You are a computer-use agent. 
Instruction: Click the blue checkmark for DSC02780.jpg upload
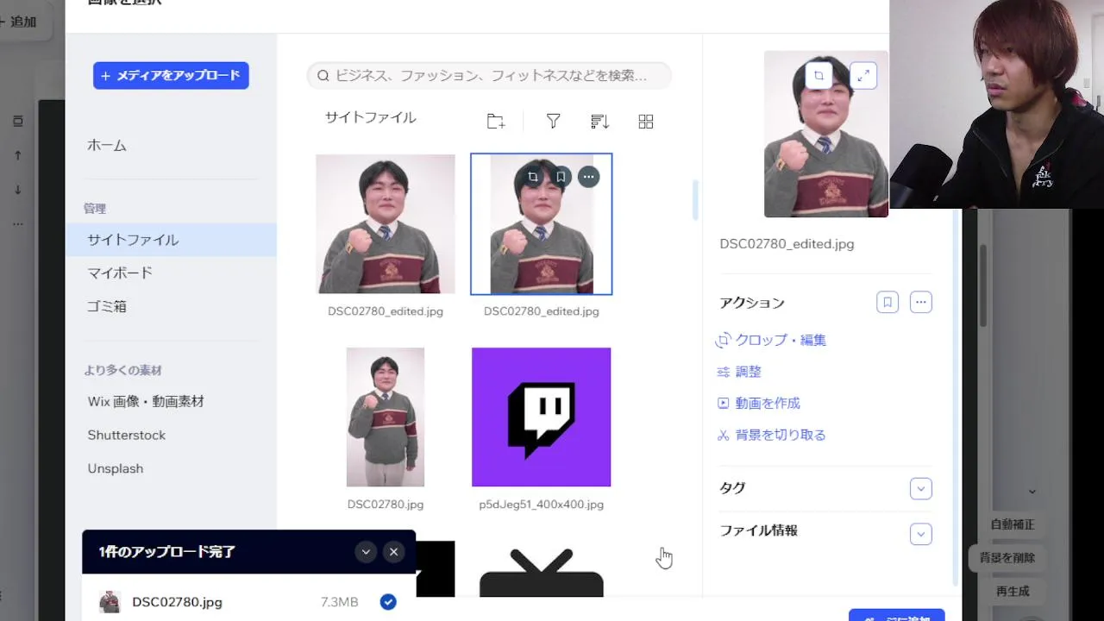[388, 602]
